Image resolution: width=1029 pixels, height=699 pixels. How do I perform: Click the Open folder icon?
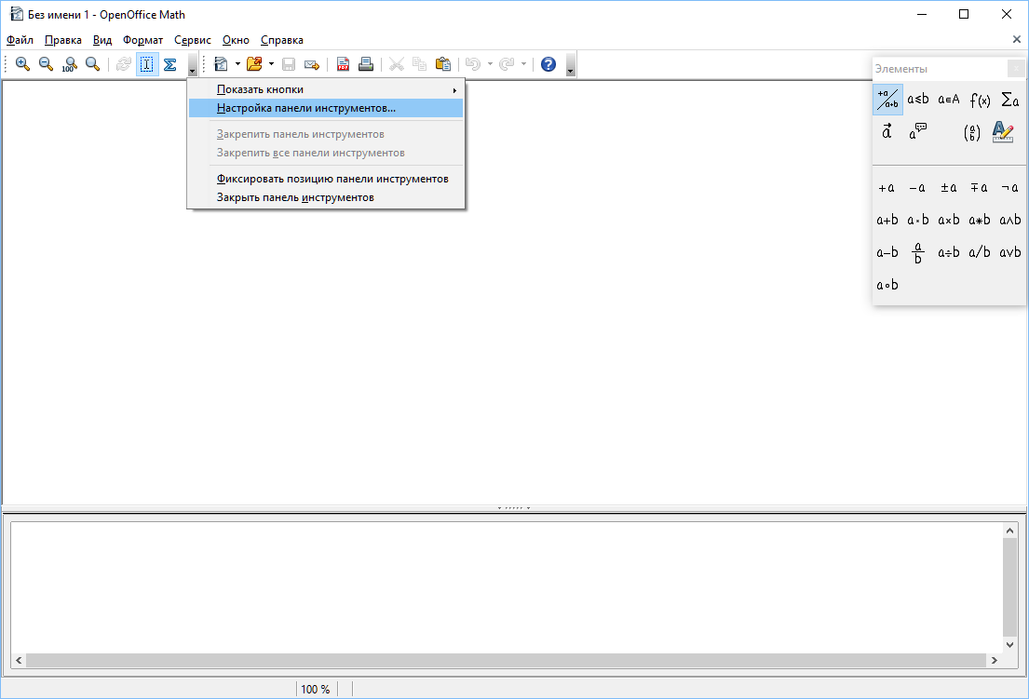click(254, 64)
